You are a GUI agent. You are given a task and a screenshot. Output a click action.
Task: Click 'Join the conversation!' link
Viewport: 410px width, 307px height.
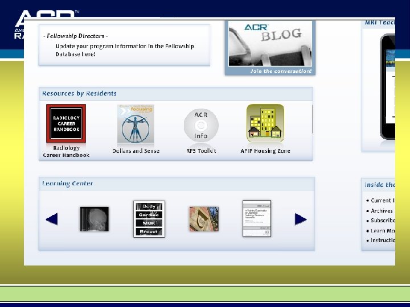[x=281, y=71]
